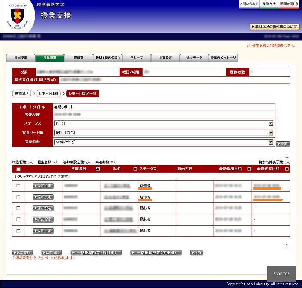This screenshot has height=288, width=302.
Task: Click the sort icon beside 氏名
Action: (135, 169)
